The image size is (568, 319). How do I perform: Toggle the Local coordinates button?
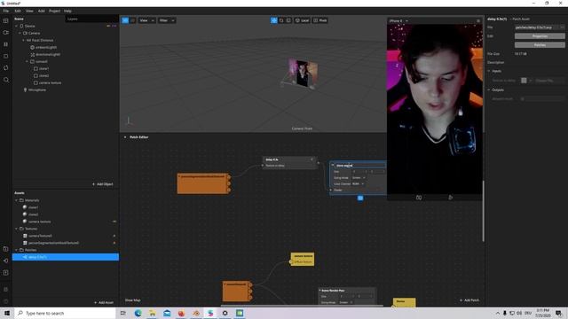click(302, 20)
